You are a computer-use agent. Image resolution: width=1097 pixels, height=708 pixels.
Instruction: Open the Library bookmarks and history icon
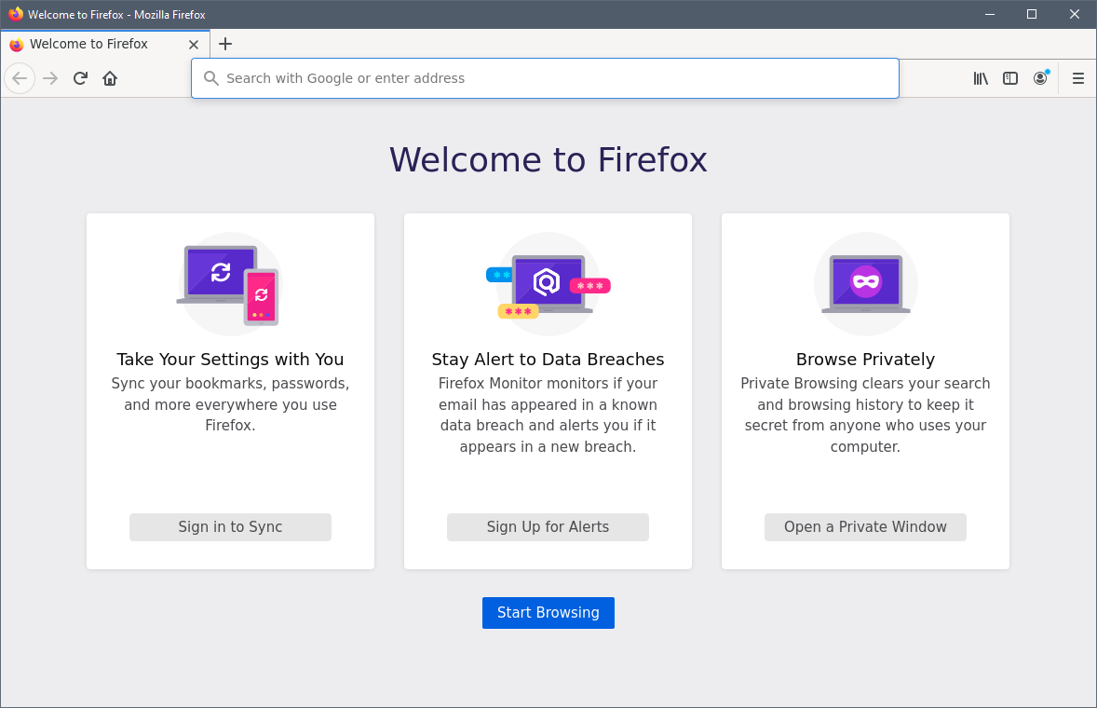[981, 78]
